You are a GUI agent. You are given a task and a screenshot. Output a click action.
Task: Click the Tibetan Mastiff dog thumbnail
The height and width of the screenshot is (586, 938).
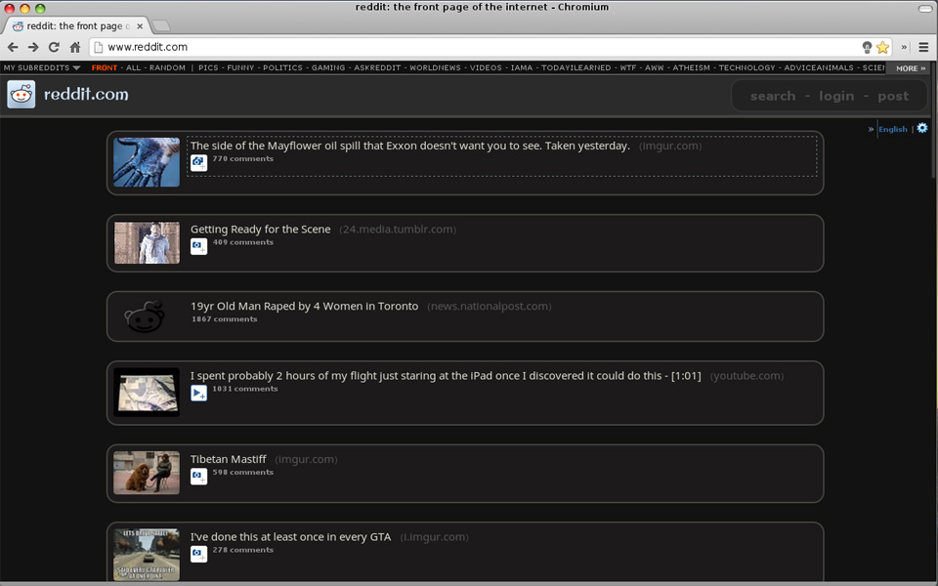pyautogui.click(x=147, y=473)
